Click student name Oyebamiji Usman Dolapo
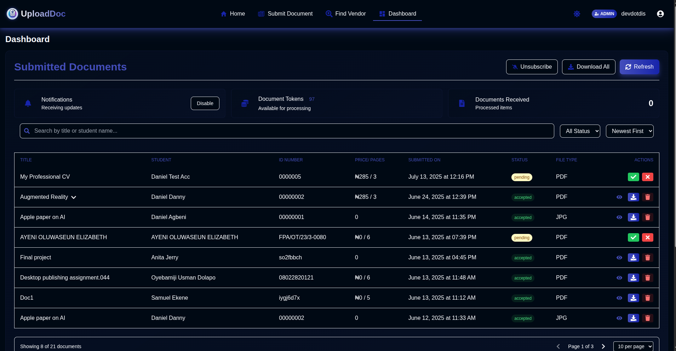Image resolution: width=676 pixels, height=351 pixels. (x=183, y=278)
